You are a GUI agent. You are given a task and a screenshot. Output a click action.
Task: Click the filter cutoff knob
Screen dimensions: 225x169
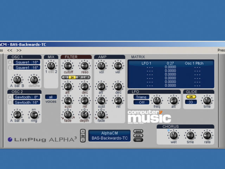[68, 66]
